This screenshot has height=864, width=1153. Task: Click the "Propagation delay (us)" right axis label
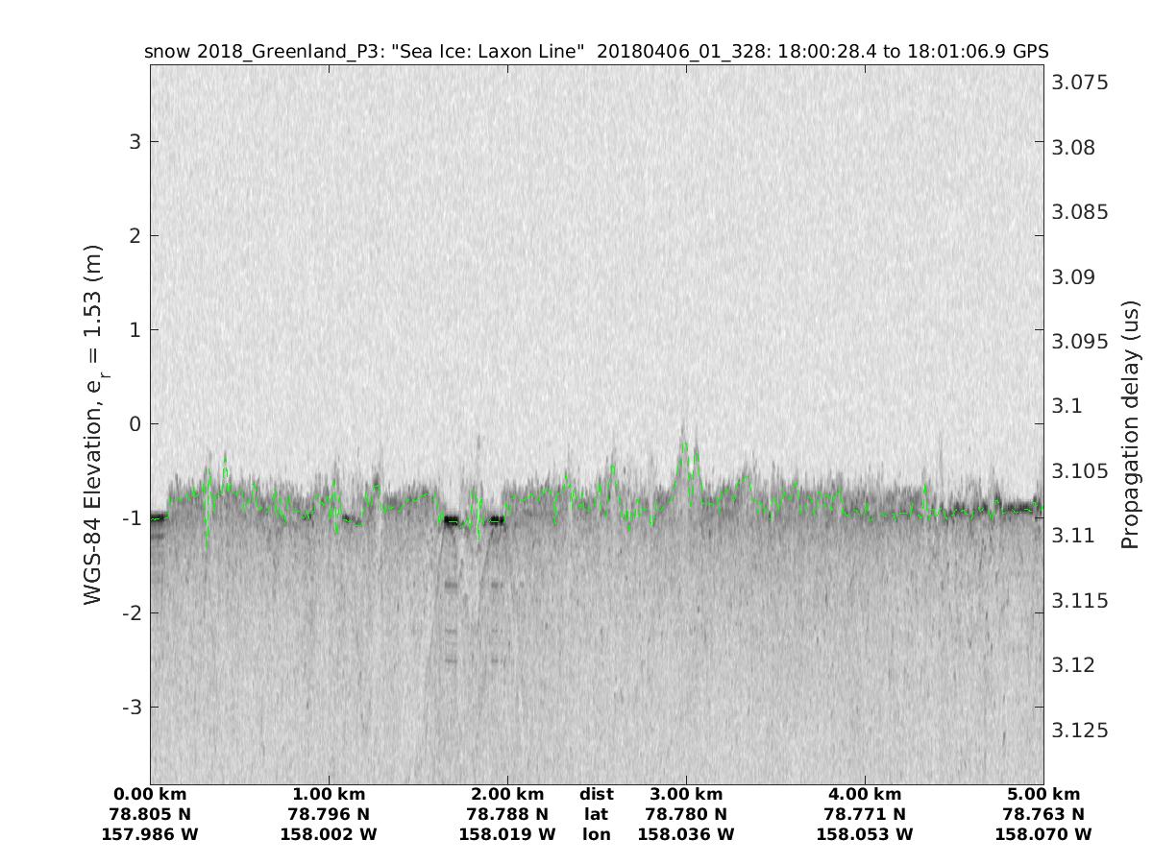pos(1130,424)
